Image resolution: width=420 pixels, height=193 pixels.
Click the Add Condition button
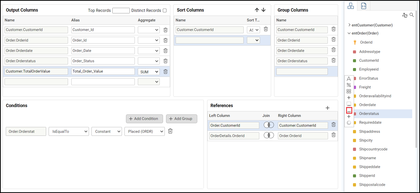point(144,119)
